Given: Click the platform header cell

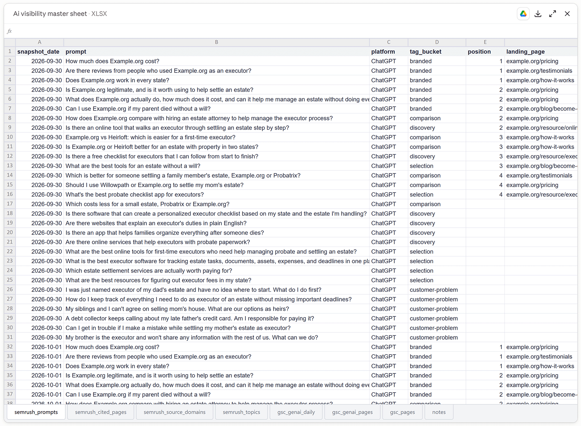Looking at the screenshot, I should pos(389,51).
